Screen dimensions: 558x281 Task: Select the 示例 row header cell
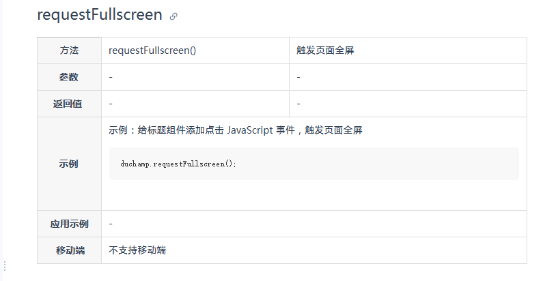70,164
